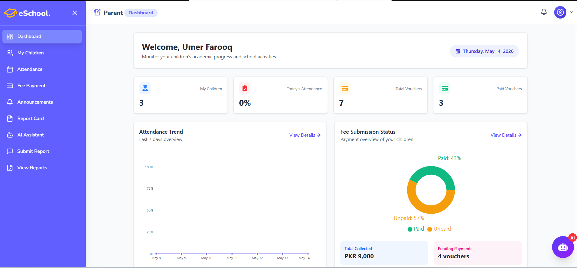Click the user profile avatar icon
This screenshot has height=268, width=577.
560,12
